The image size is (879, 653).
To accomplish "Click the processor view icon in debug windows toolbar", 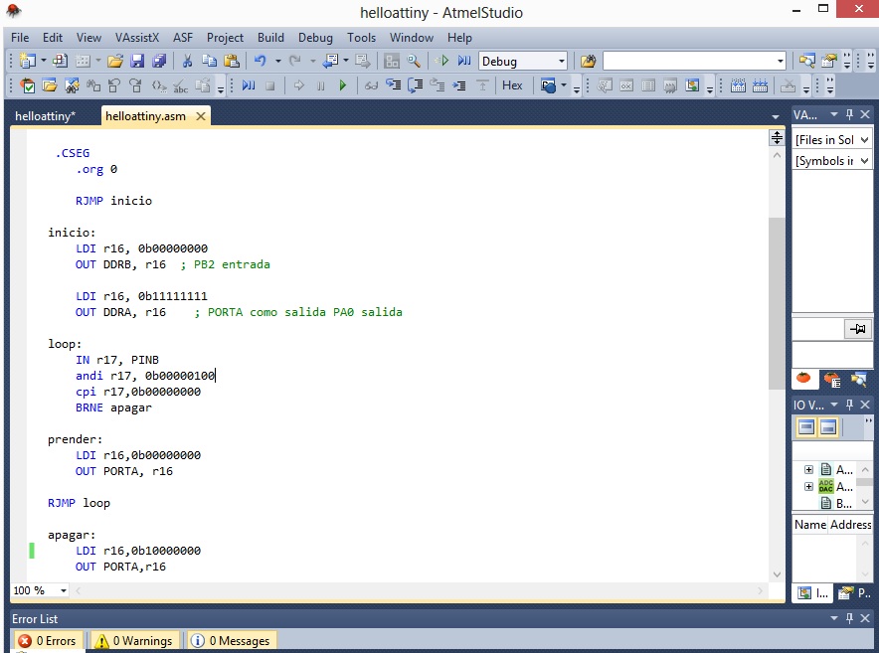I will tap(692, 85).
